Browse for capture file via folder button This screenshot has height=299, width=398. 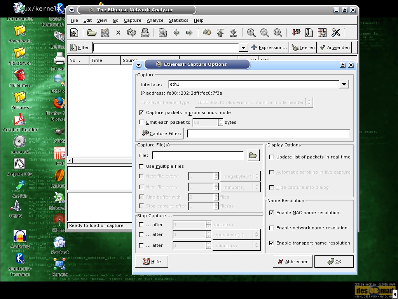tap(253, 155)
